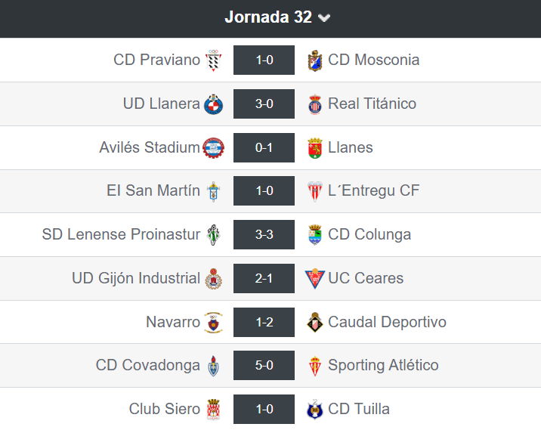Viewport: 541px width, 430px height.
Task: Click the UD Llanera club badge
Action: tap(214, 104)
